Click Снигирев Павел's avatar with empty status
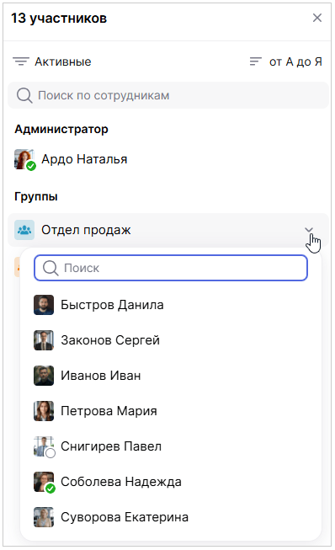 (x=44, y=446)
